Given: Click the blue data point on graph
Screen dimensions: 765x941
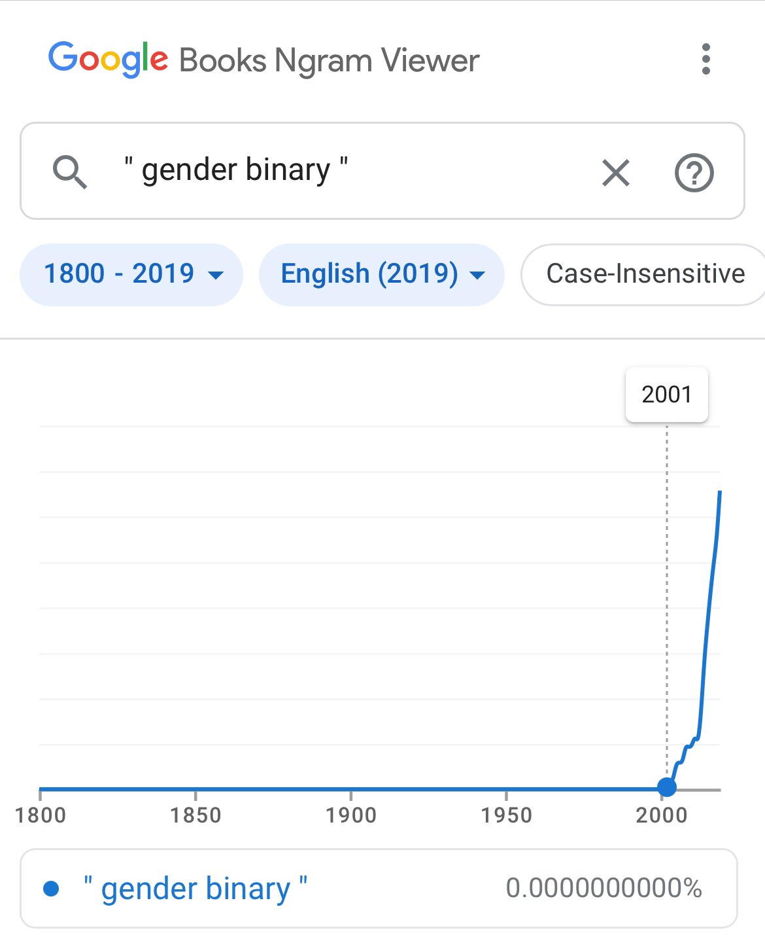Looking at the screenshot, I should 666,787.
